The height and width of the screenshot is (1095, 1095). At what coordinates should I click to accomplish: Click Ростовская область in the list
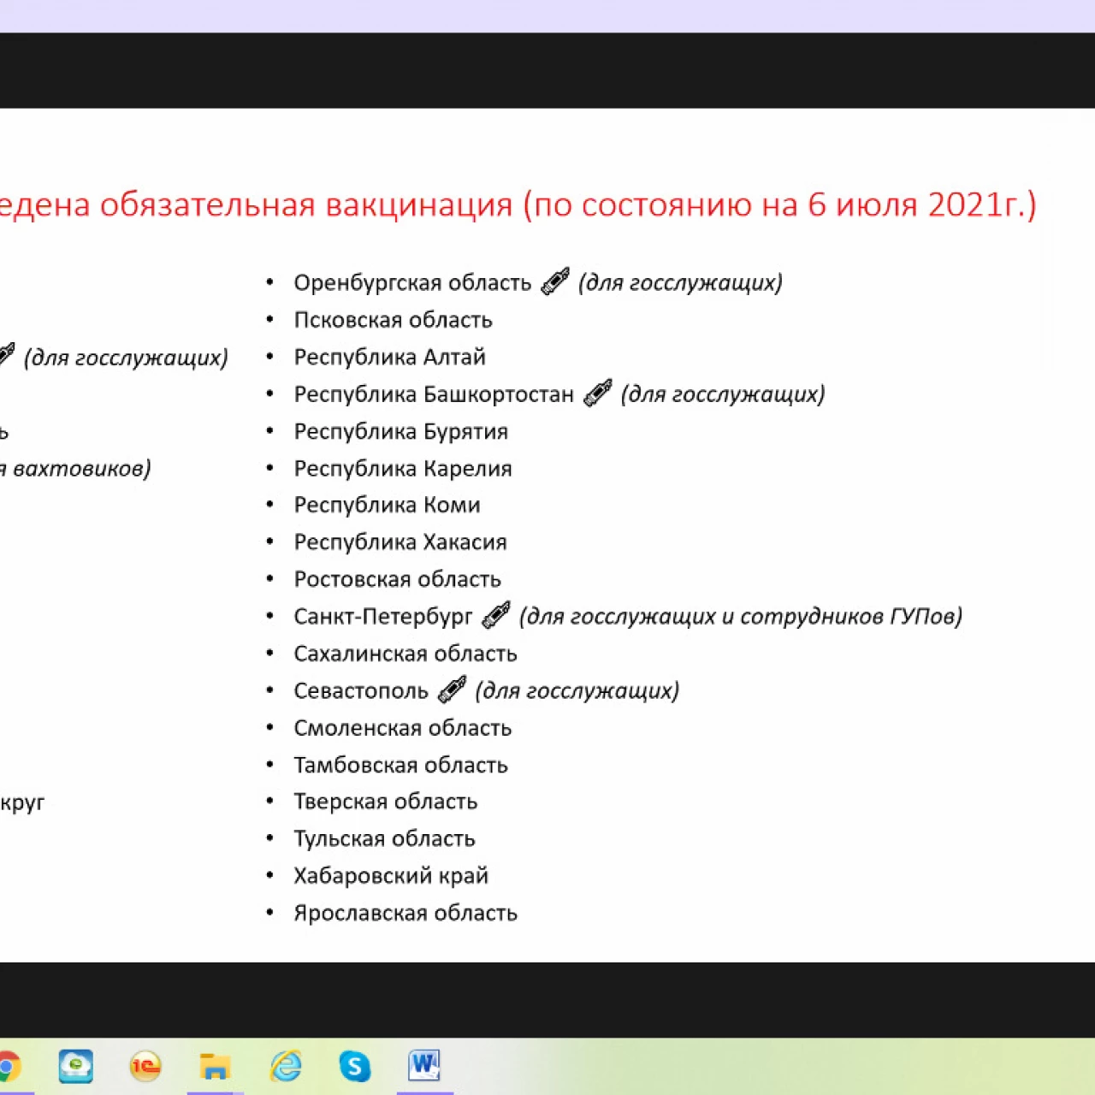(398, 579)
